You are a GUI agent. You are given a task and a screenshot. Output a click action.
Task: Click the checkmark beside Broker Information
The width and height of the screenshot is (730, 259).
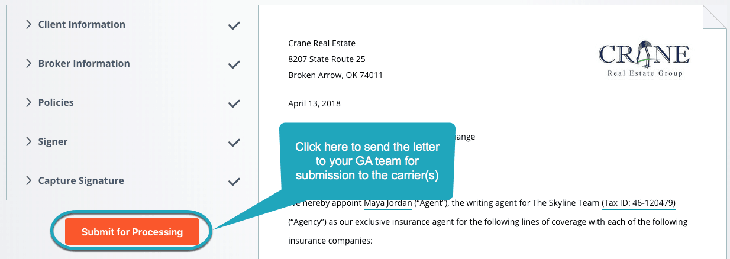pos(234,64)
